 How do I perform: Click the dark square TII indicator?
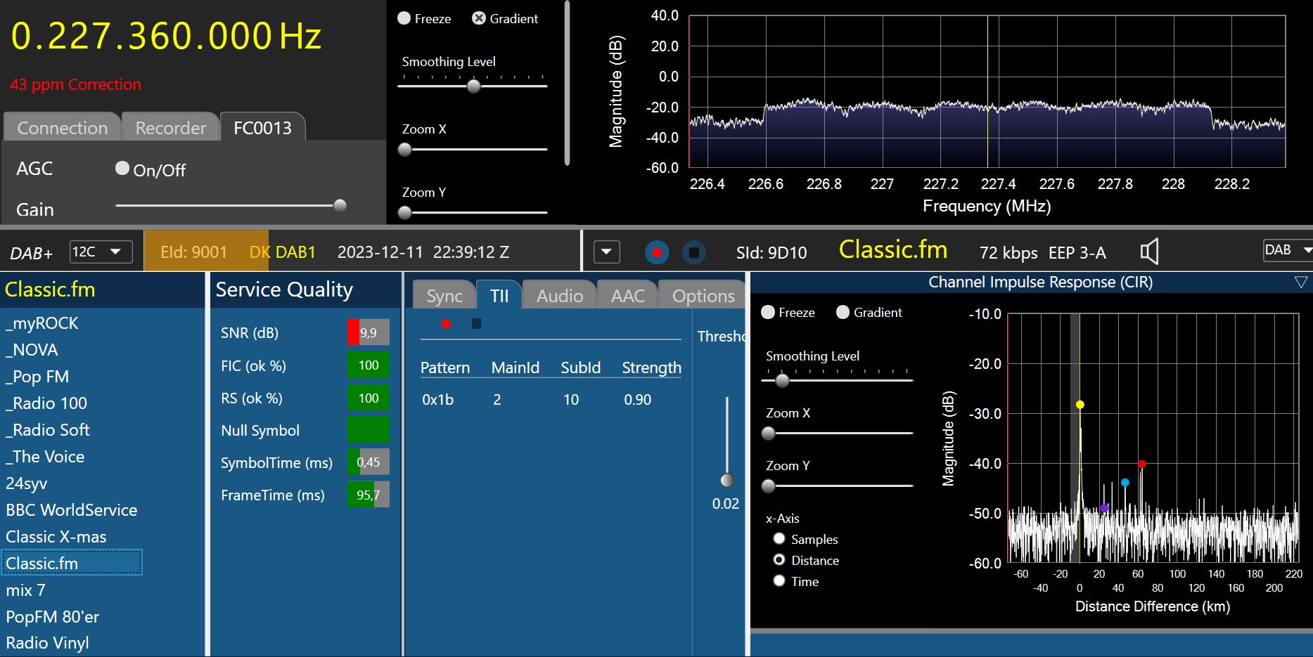click(x=476, y=323)
